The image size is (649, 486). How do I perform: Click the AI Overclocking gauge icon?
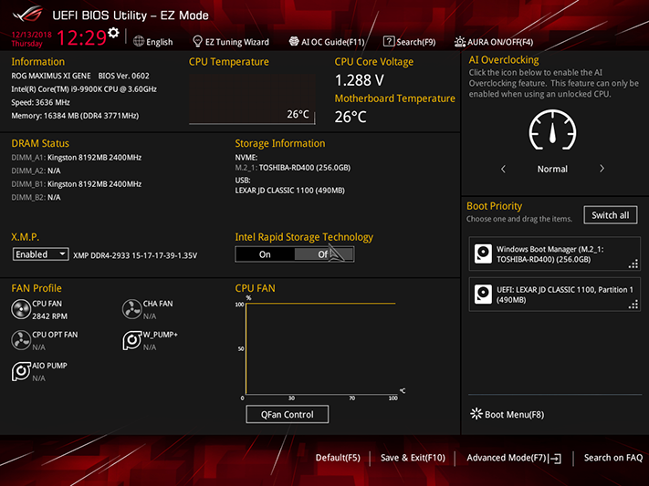(x=552, y=129)
